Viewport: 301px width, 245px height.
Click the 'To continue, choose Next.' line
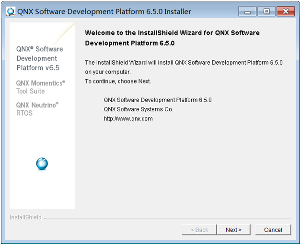pos(118,81)
